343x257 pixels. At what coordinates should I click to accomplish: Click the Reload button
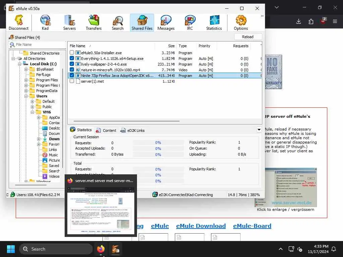[x=248, y=37]
